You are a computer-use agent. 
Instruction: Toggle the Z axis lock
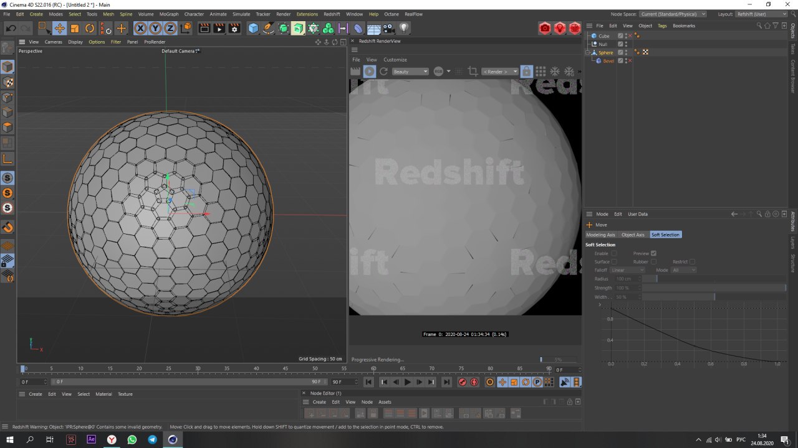coord(170,28)
